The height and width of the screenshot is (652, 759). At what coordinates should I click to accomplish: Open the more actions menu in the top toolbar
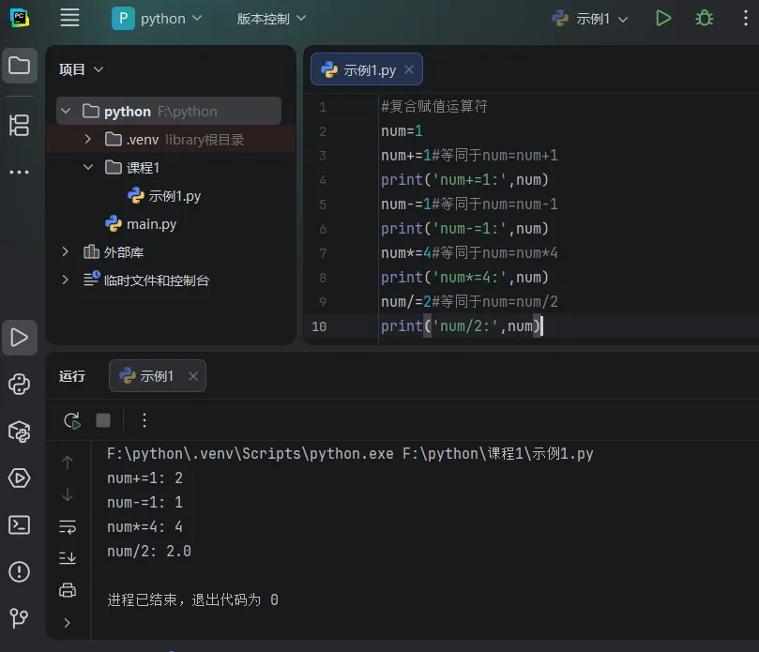click(x=746, y=19)
